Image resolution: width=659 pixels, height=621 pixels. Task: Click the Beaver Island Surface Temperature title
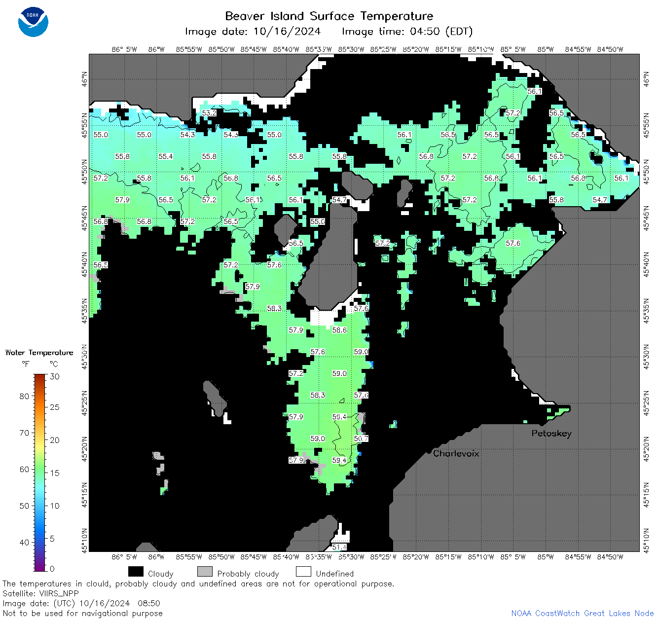point(329,16)
